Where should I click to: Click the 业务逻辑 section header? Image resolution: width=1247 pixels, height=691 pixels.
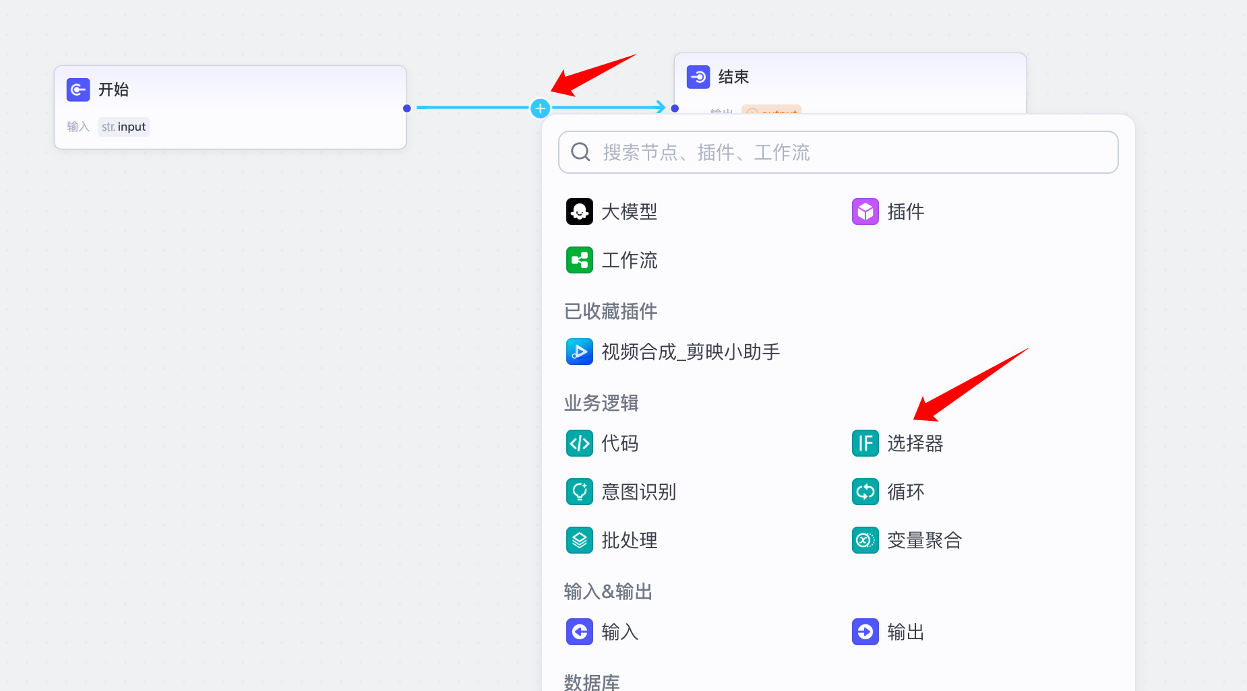tap(600, 403)
